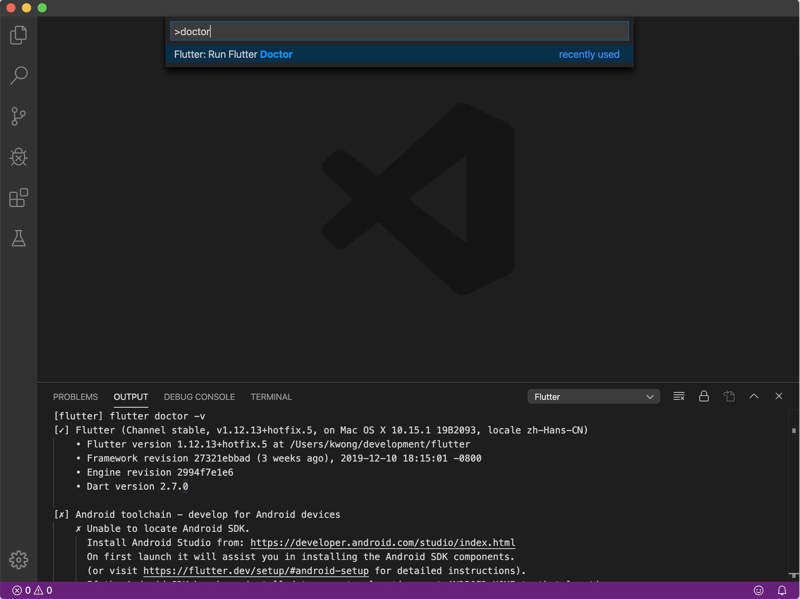Click the green macOS fullscreen button
Image resolution: width=800 pixels, height=599 pixels.
coord(42,8)
